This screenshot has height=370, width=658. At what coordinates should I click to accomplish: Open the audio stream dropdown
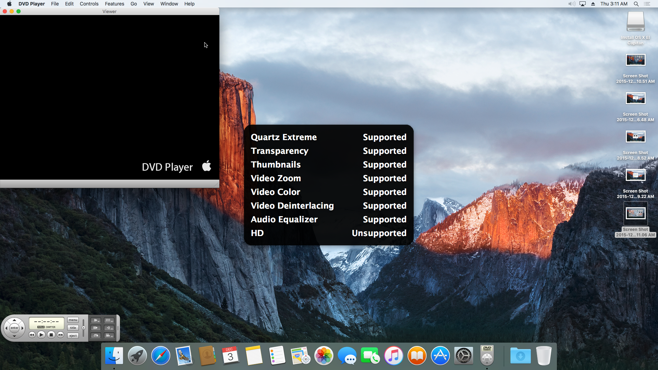point(109,328)
